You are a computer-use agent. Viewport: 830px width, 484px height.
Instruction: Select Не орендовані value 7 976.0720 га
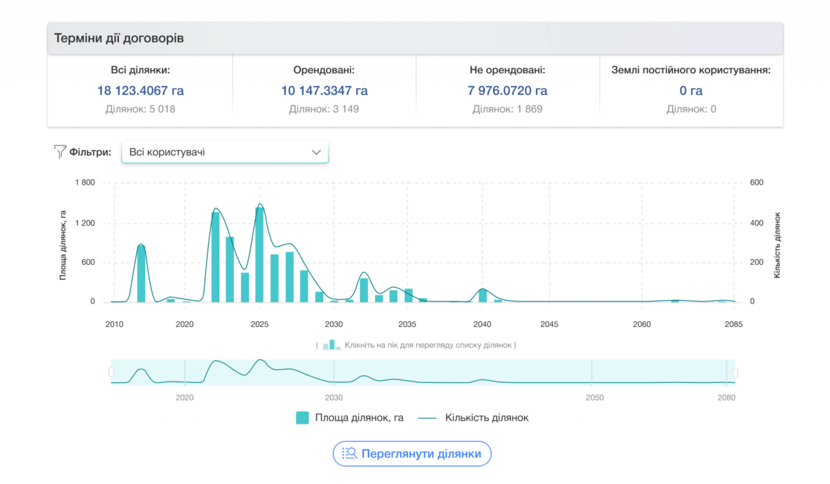[x=508, y=91]
